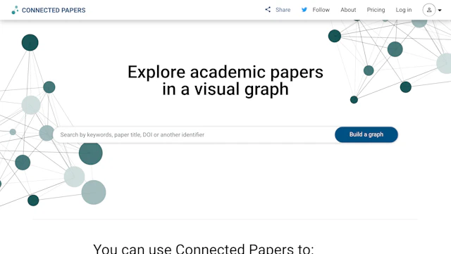Click the Connected Papers logo icon
451x254 pixels.
pos(15,10)
